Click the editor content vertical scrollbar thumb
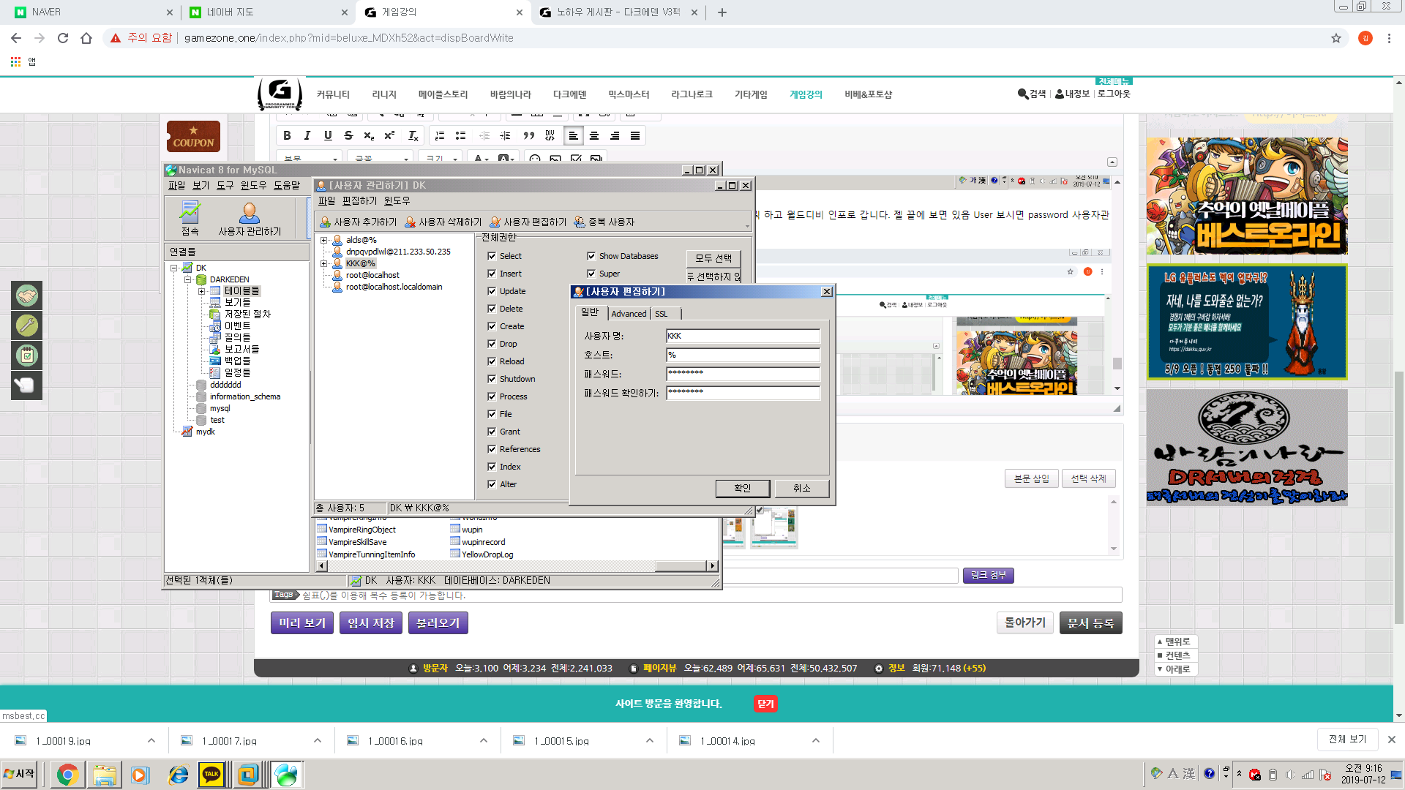Viewport: 1405px width, 790px height. [1117, 364]
